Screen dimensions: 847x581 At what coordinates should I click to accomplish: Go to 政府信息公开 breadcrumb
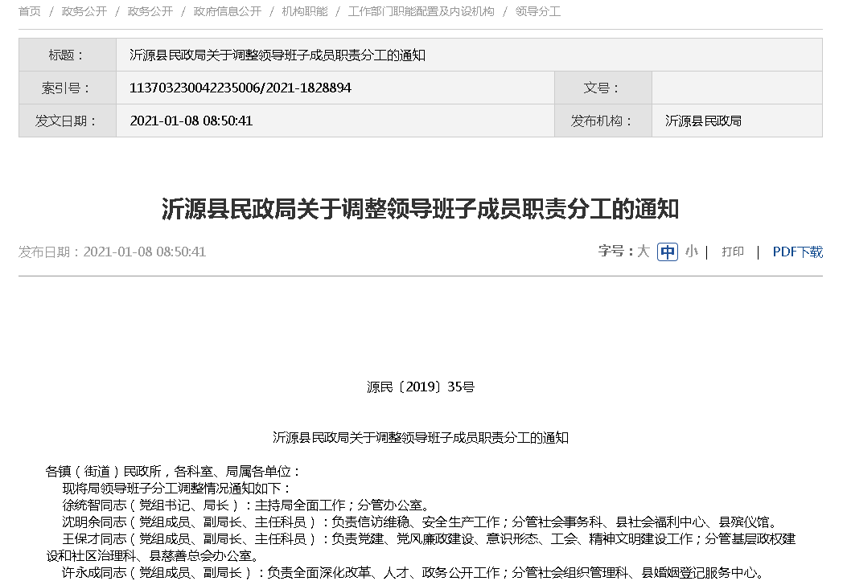coord(227,12)
